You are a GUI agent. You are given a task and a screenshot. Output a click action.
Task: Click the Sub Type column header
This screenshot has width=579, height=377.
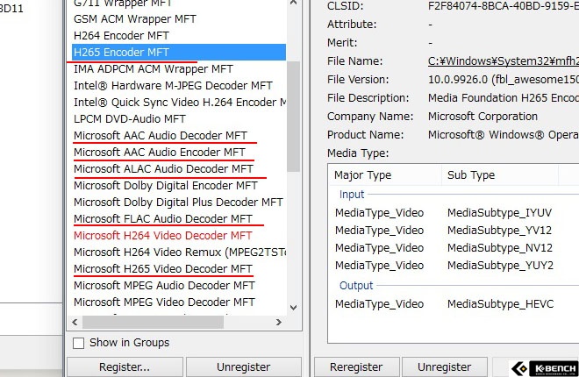[x=500, y=175]
